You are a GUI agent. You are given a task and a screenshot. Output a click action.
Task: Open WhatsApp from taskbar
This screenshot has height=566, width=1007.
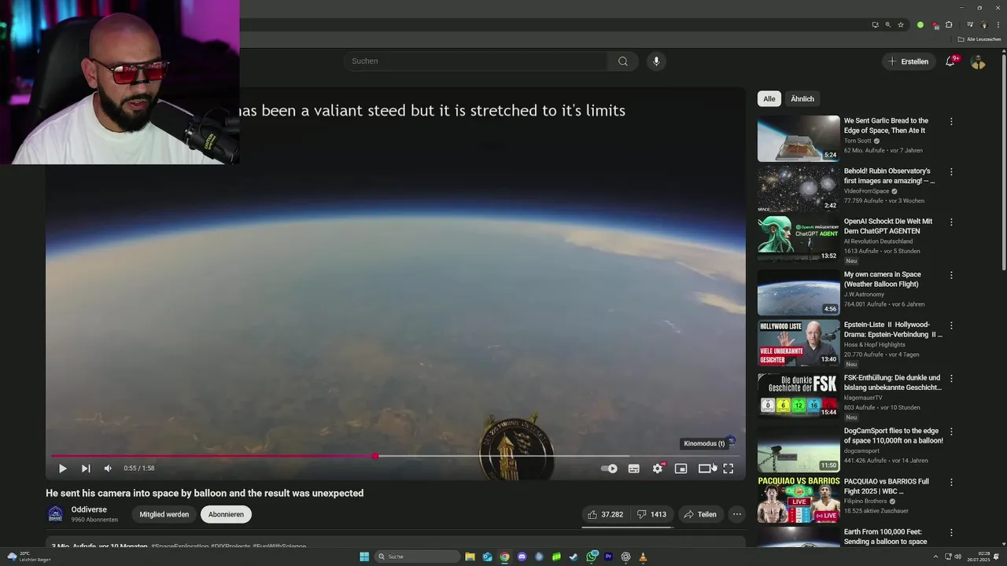tap(592, 557)
